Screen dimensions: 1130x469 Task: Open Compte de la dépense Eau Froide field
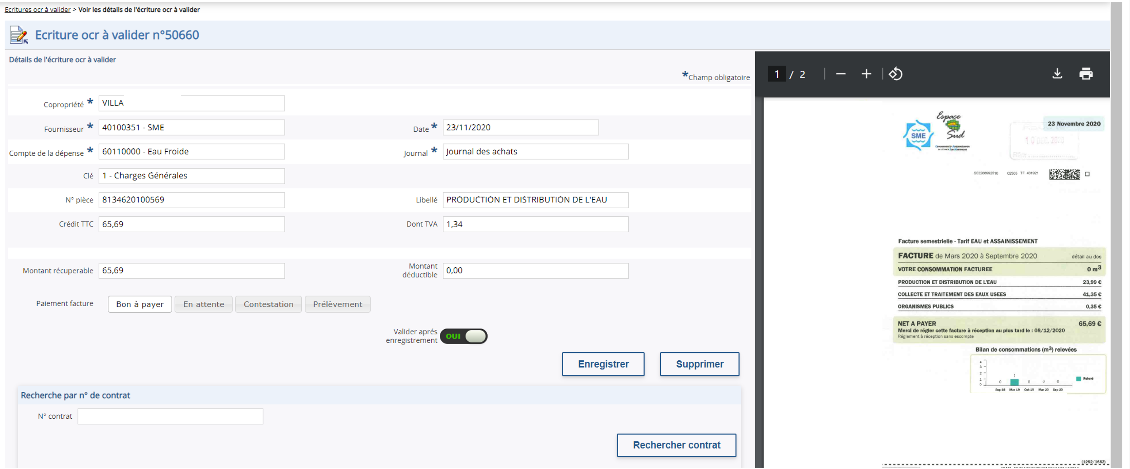[192, 151]
